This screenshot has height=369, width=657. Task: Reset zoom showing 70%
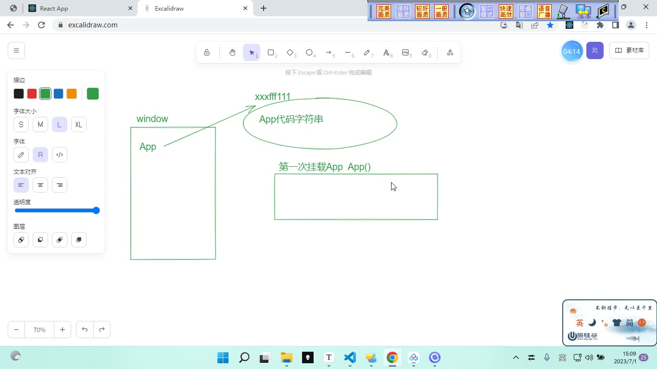[39, 330]
